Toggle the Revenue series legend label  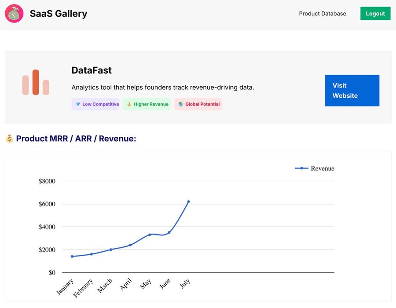[x=322, y=168]
